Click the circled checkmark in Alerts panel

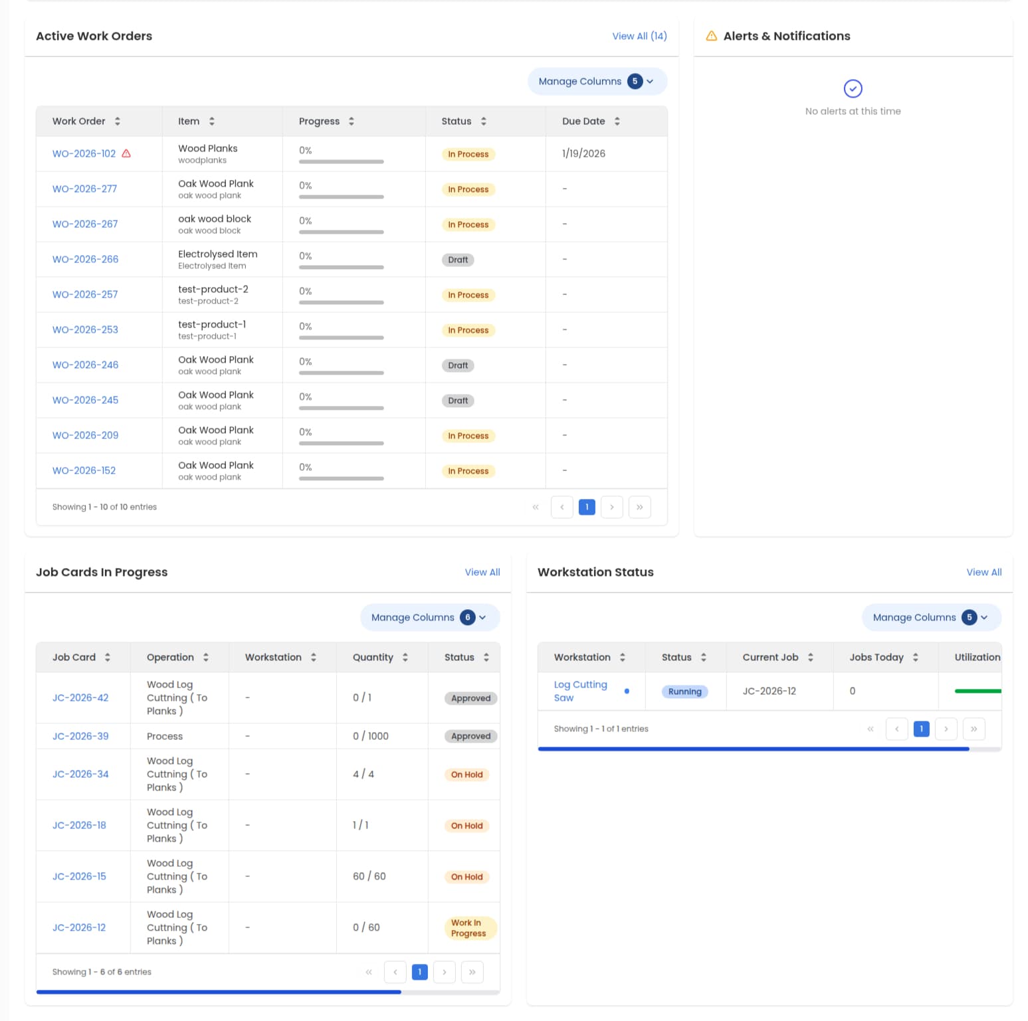pos(853,88)
